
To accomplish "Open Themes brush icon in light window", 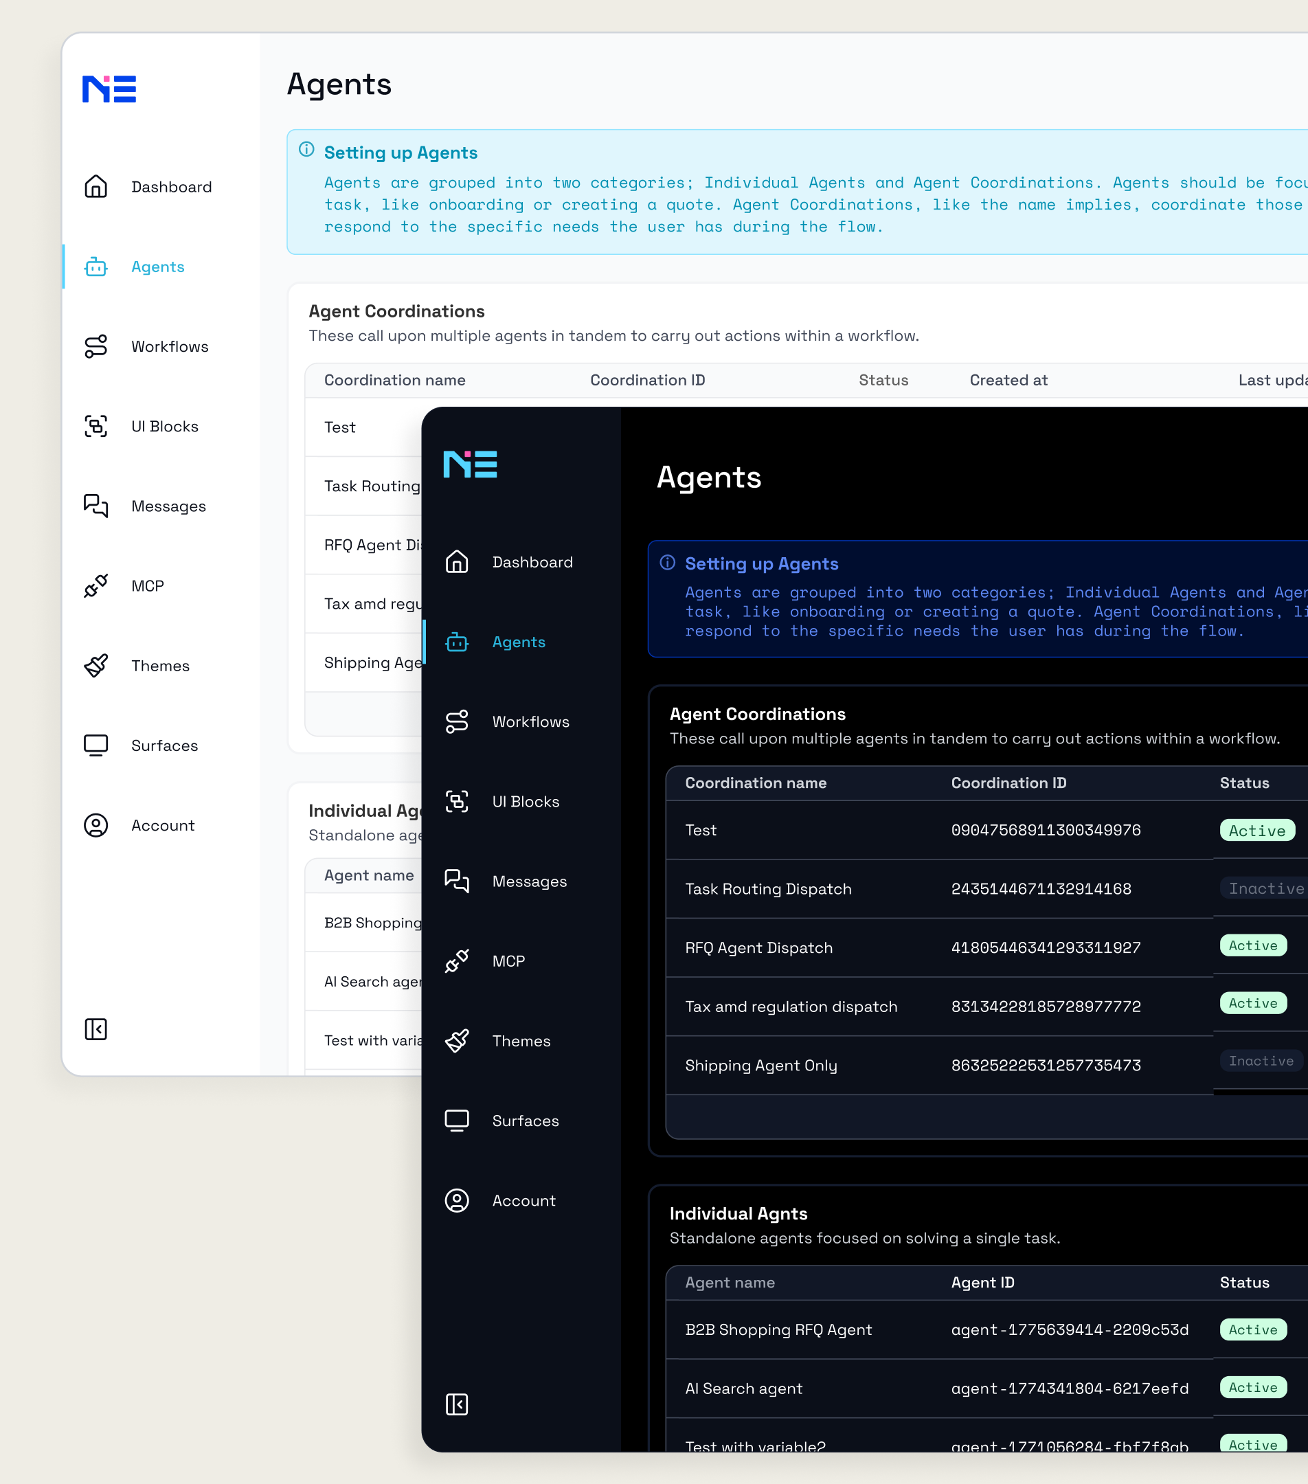I will tap(95, 666).
